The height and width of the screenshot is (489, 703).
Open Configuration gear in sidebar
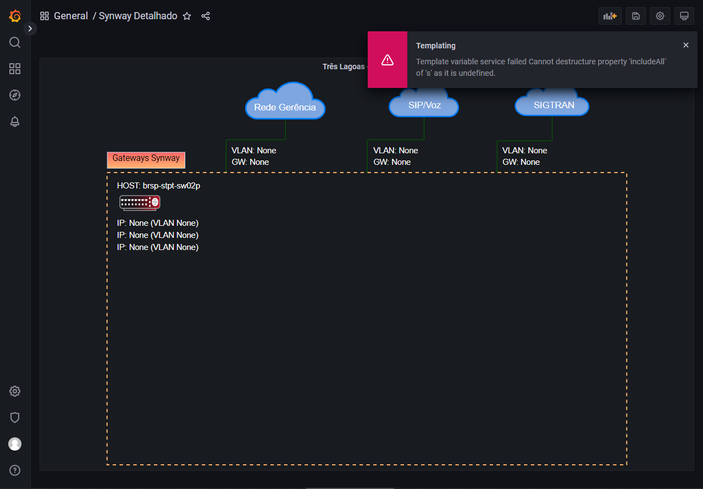pyautogui.click(x=15, y=391)
